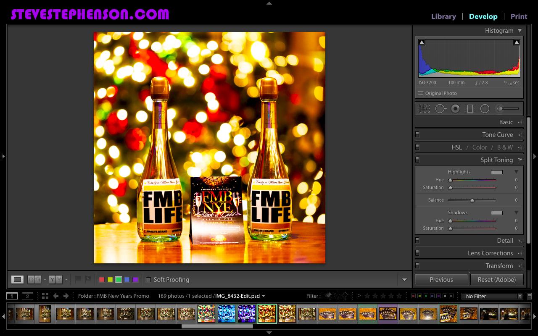Image resolution: width=538 pixels, height=336 pixels.
Task: Check the Original Photo box
Action: click(x=421, y=93)
